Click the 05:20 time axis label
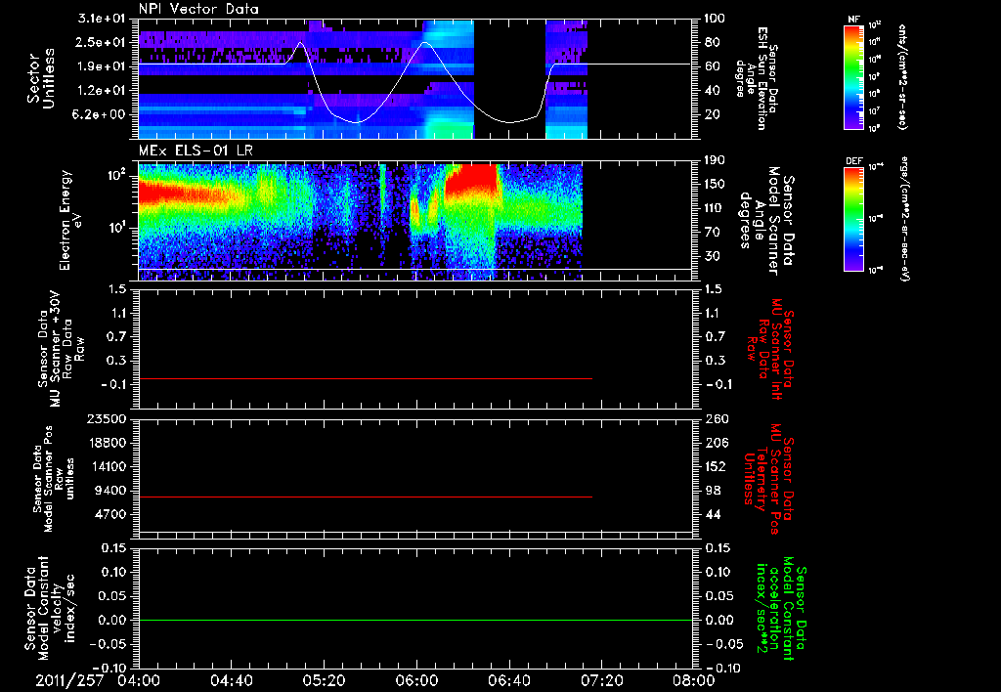1001x692 pixels. coord(325,680)
